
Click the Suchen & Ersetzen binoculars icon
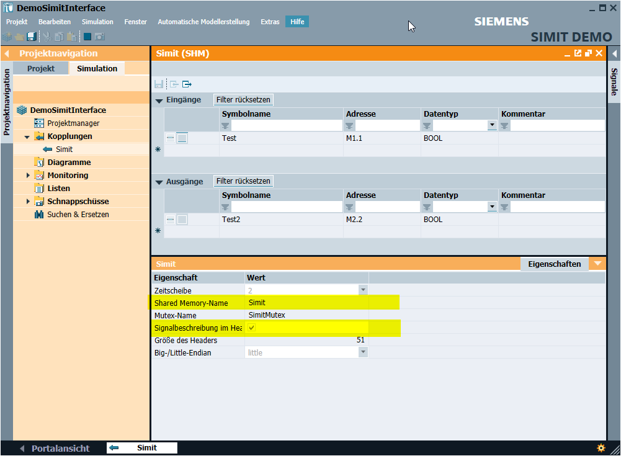click(x=39, y=215)
